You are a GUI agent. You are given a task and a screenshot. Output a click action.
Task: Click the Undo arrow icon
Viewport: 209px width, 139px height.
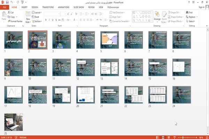pos(12,2)
